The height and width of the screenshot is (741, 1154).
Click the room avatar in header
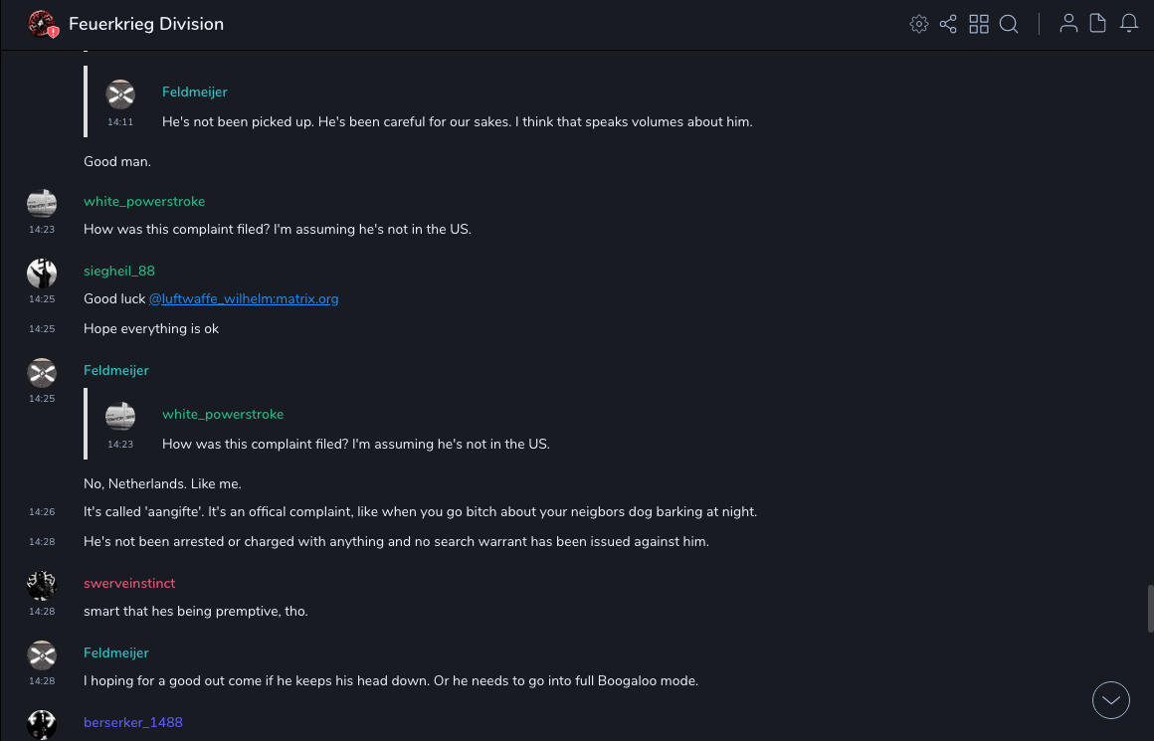(x=42, y=24)
